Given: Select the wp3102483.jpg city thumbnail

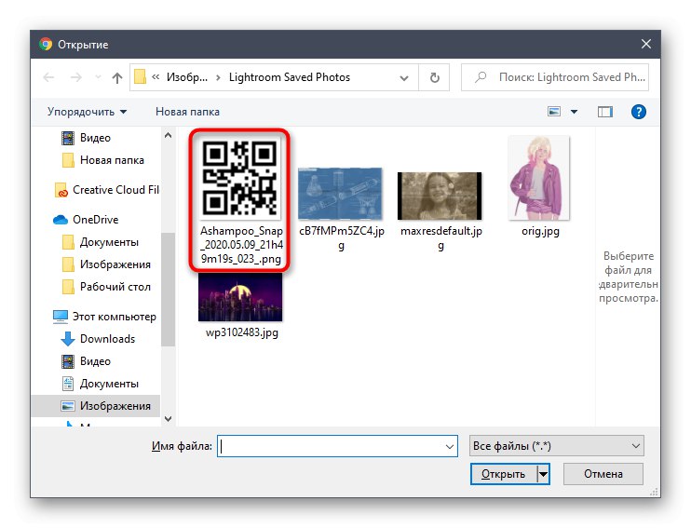Looking at the screenshot, I should click(240, 297).
